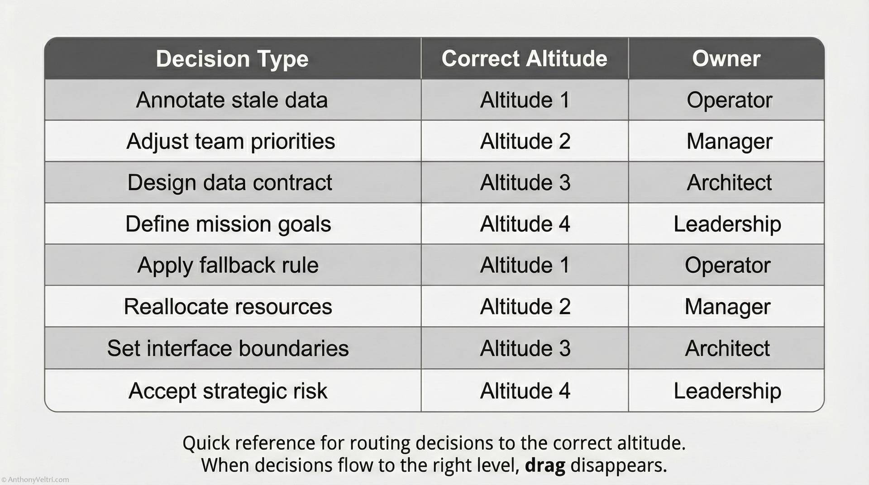Select the 'Annotate stale data' cell
The height and width of the screenshot is (485, 869).
232,100
